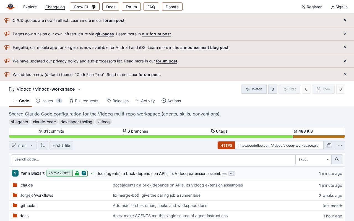Expand the latest commit message ellipsis
This screenshot has height=221, width=354.
[232, 173]
